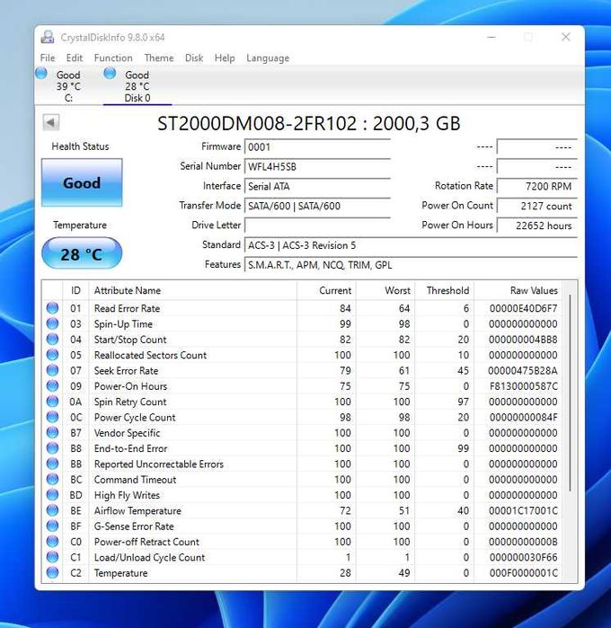The height and width of the screenshot is (628, 611).
Task: Click the 'Seek Error Rate' attribute name
Action: point(126,370)
